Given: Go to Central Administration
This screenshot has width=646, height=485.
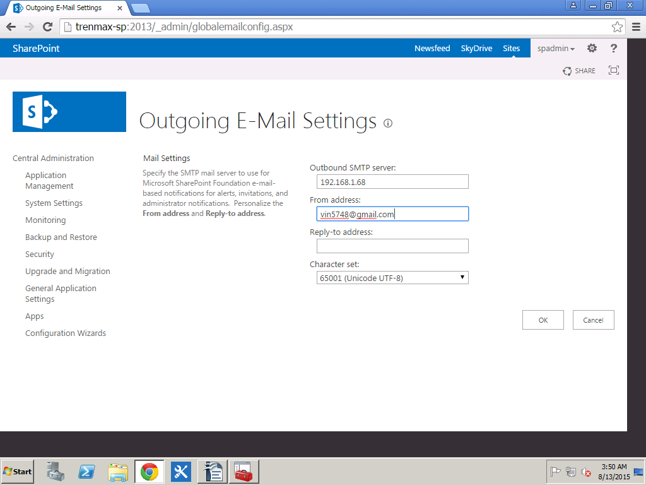Looking at the screenshot, I should [x=53, y=158].
